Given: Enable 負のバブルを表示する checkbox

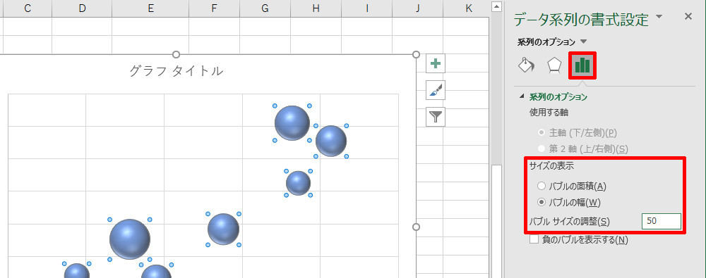Looking at the screenshot, I should (534, 240).
